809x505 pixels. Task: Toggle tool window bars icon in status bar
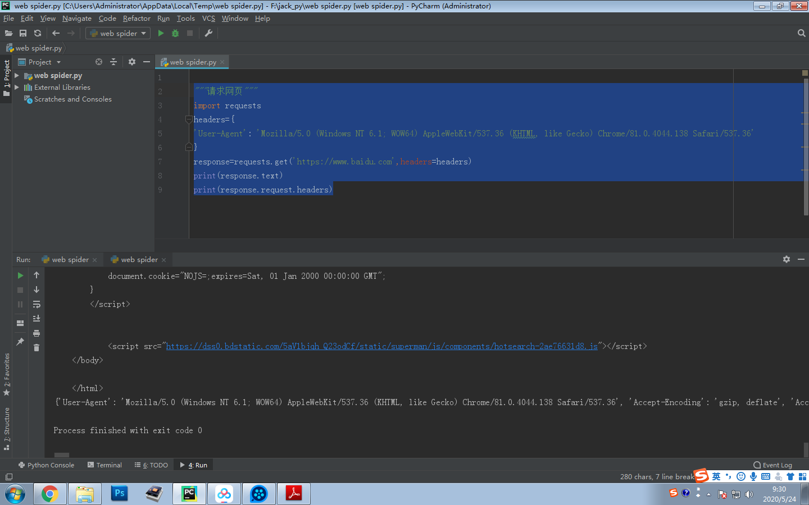8,477
